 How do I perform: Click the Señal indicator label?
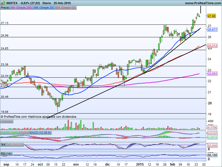coord(24,132)
